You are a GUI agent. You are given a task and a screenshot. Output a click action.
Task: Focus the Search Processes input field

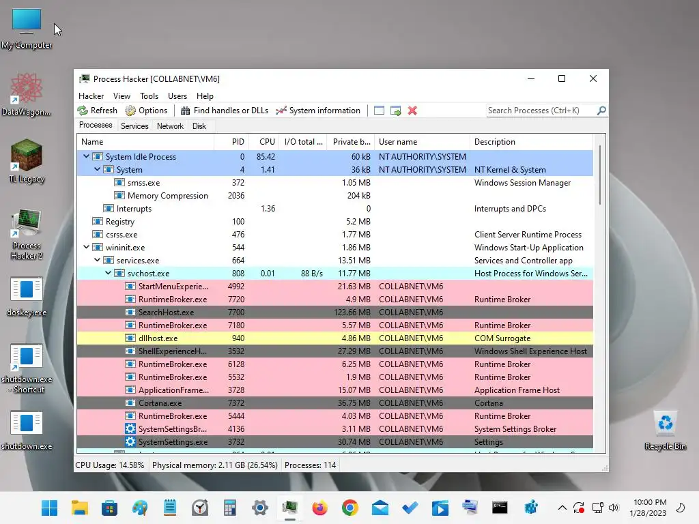541,111
